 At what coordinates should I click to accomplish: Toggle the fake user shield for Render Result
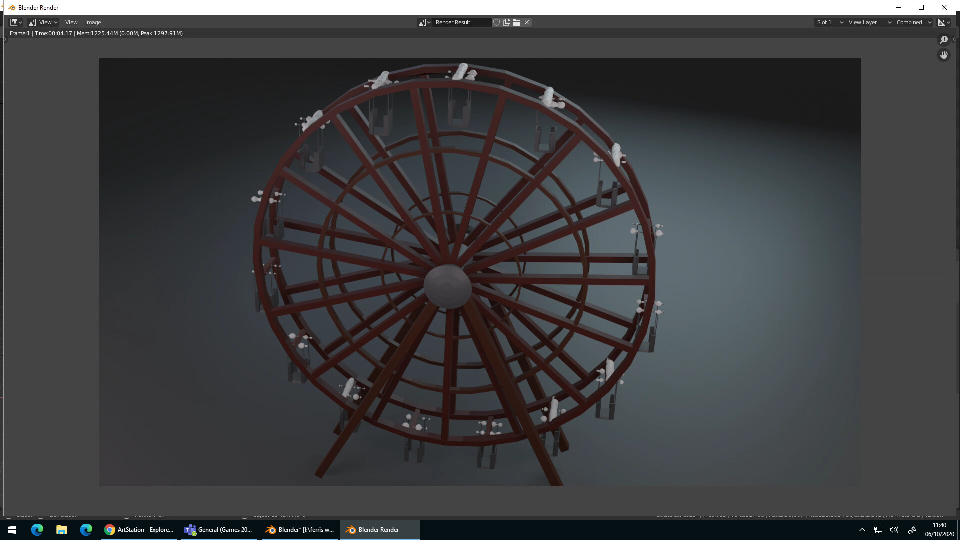496,22
